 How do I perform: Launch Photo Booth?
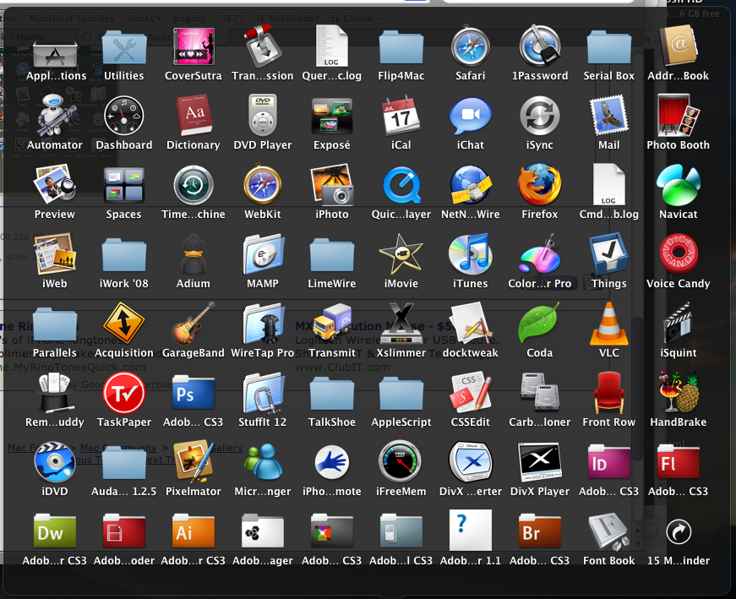pyautogui.click(x=679, y=116)
